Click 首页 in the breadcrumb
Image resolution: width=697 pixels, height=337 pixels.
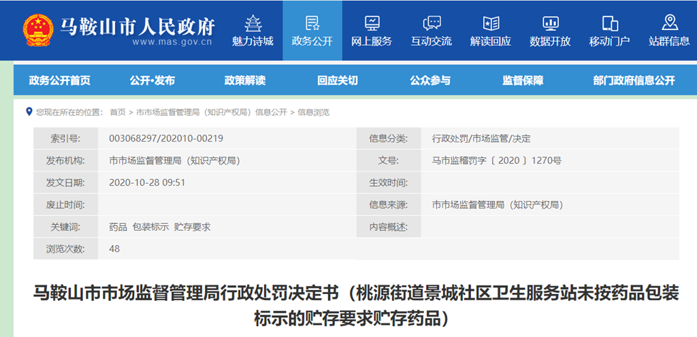118,112
